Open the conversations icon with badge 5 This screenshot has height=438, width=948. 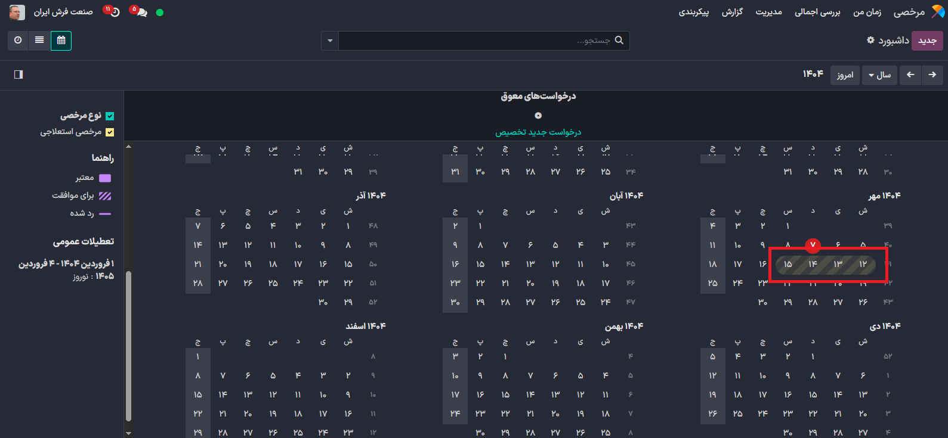[140, 12]
